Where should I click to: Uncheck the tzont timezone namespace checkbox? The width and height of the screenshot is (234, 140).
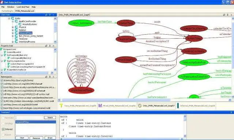coord(2,87)
